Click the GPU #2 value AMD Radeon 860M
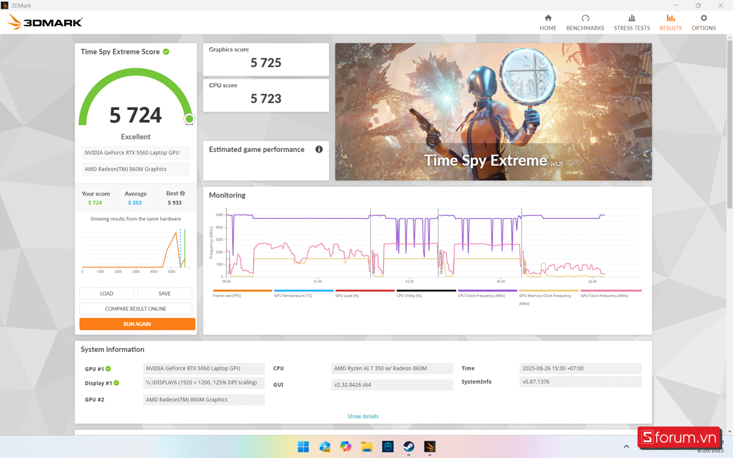733x458 pixels. click(x=204, y=400)
